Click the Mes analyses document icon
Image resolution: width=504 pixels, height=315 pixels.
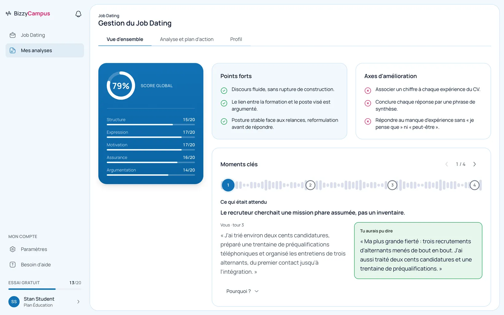click(13, 50)
